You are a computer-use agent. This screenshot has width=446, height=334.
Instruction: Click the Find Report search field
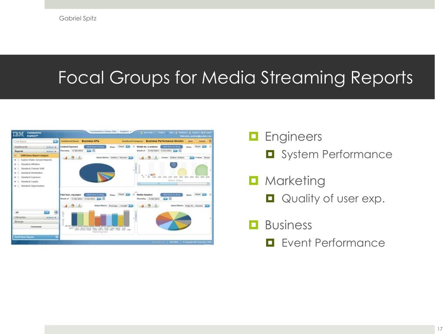tap(33, 141)
